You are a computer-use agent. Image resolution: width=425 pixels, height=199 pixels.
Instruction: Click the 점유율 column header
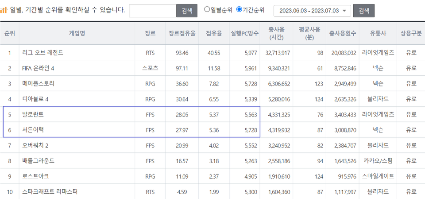click(x=214, y=33)
